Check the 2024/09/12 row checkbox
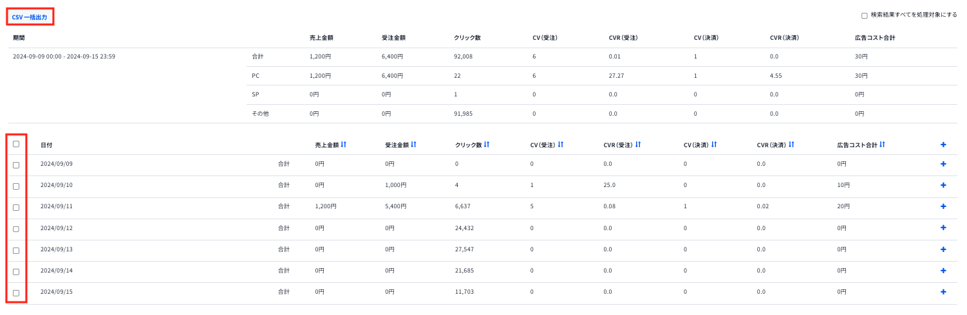967x315 pixels. point(16,229)
